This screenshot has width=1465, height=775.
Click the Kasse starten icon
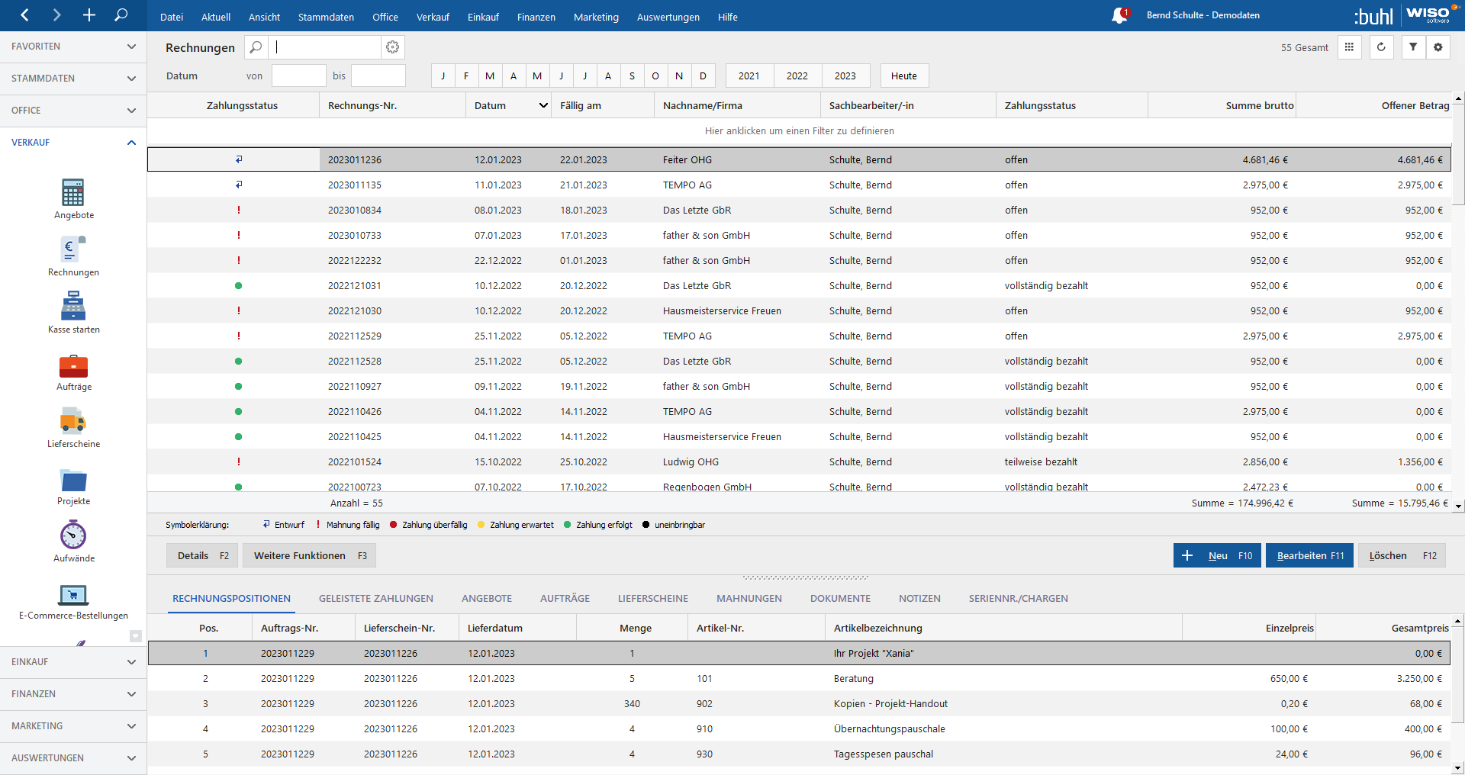tap(73, 307)
